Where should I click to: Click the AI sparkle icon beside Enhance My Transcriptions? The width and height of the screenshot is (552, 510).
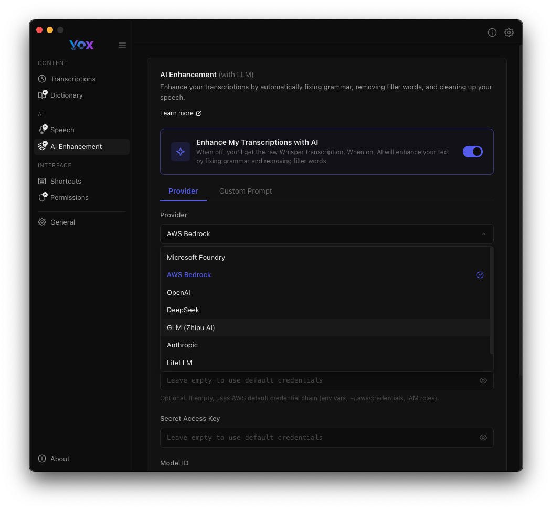point(181,152)
